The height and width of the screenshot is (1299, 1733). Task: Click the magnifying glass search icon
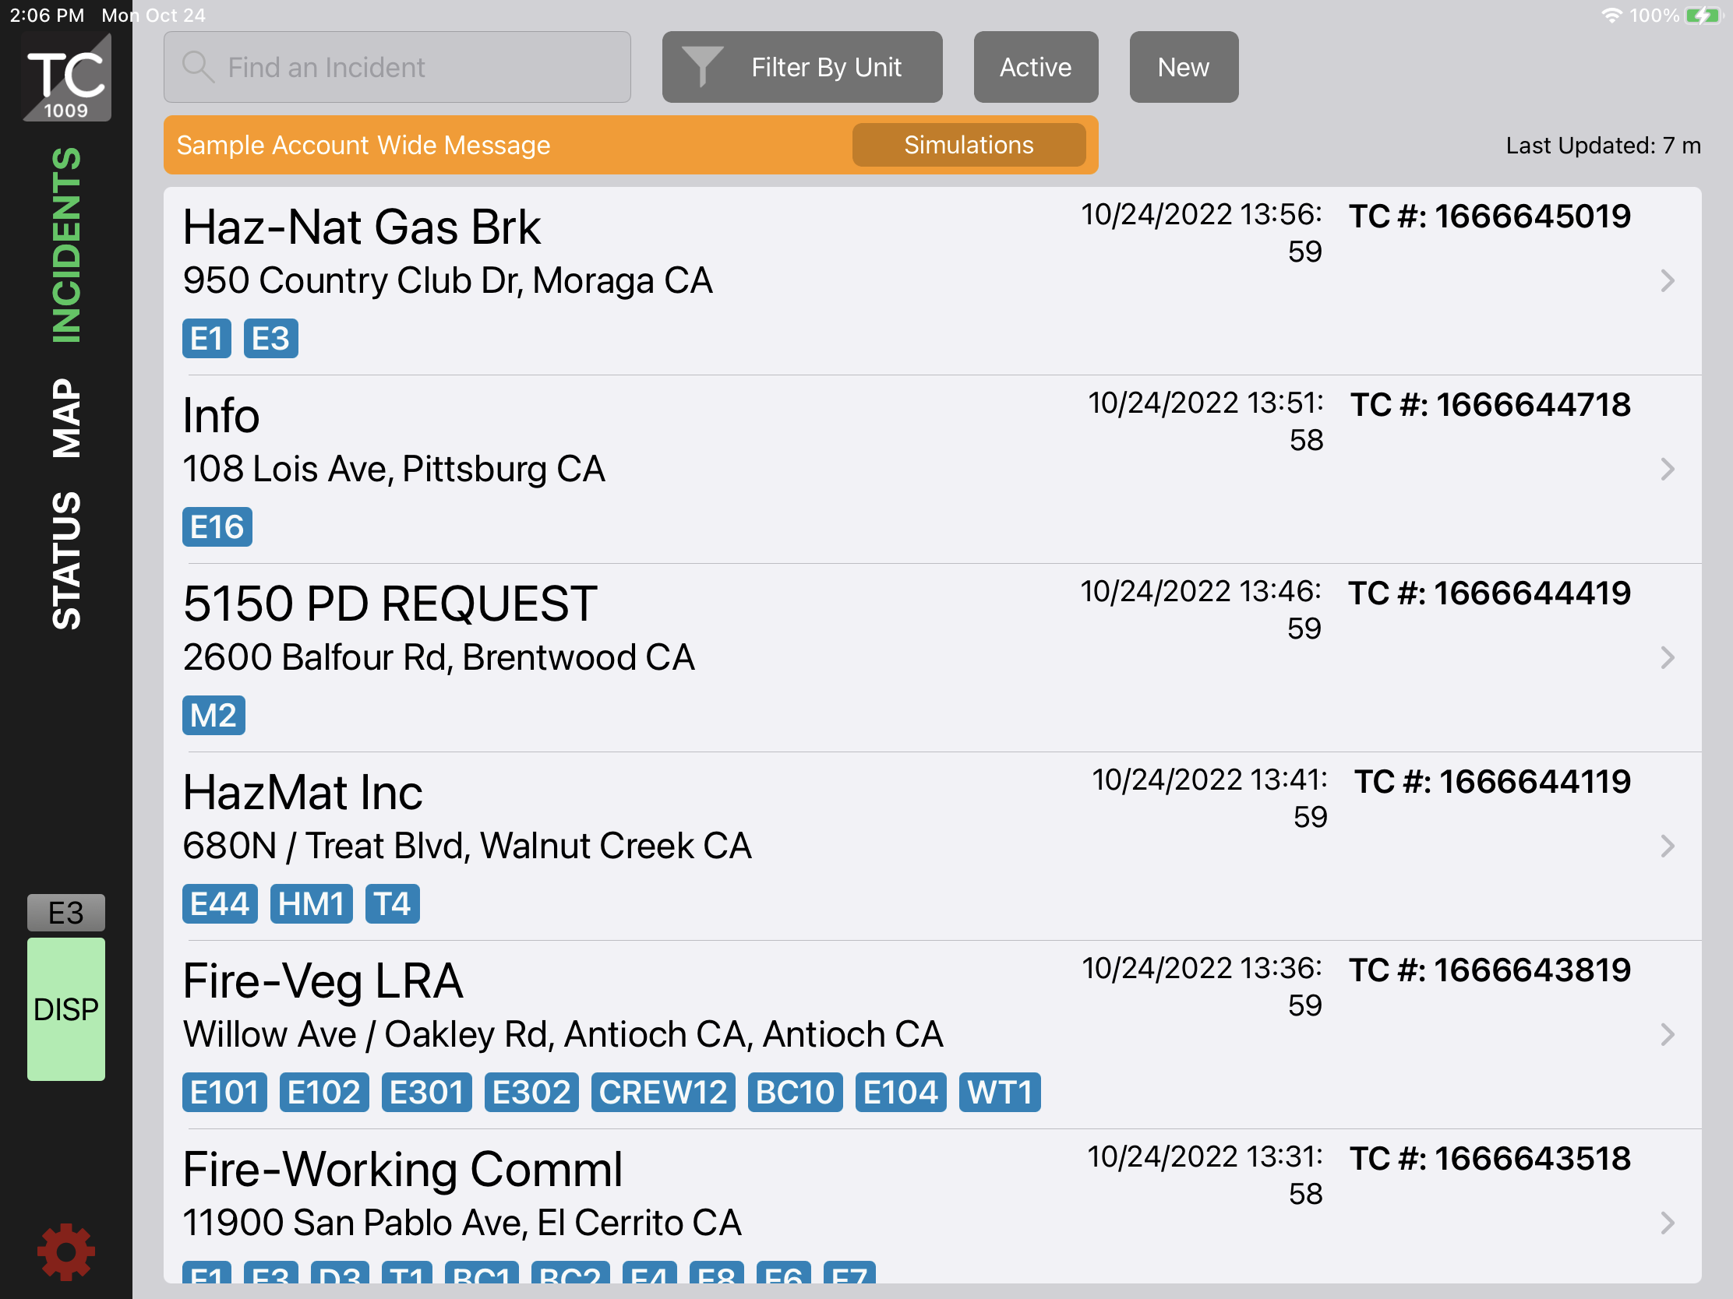click(197, 67)
